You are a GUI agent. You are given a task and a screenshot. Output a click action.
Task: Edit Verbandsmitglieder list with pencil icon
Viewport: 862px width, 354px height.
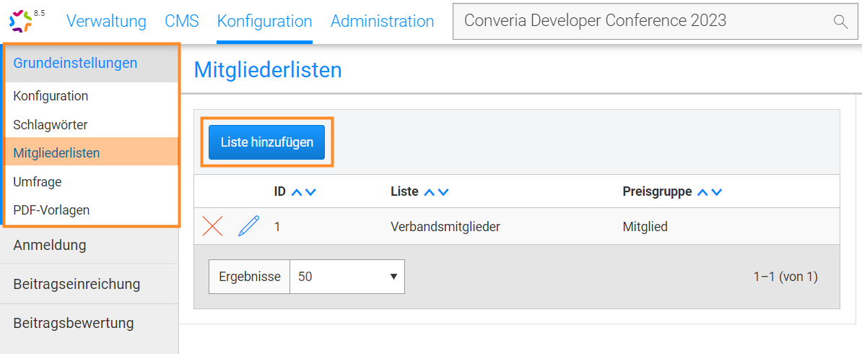point(248,226)
